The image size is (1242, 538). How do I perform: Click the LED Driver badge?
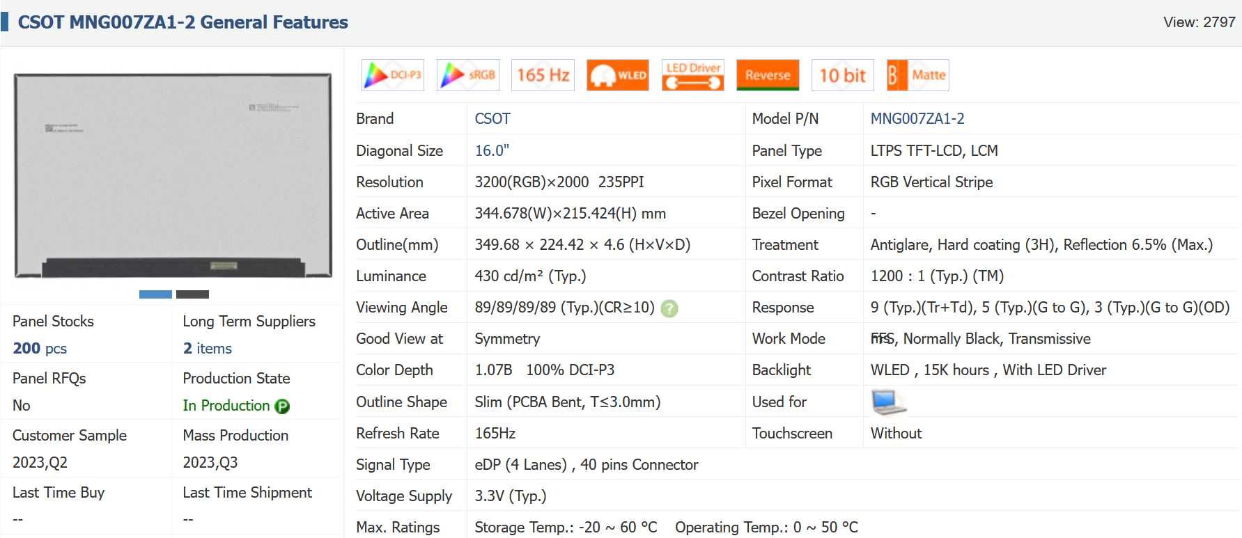(693, 75)
